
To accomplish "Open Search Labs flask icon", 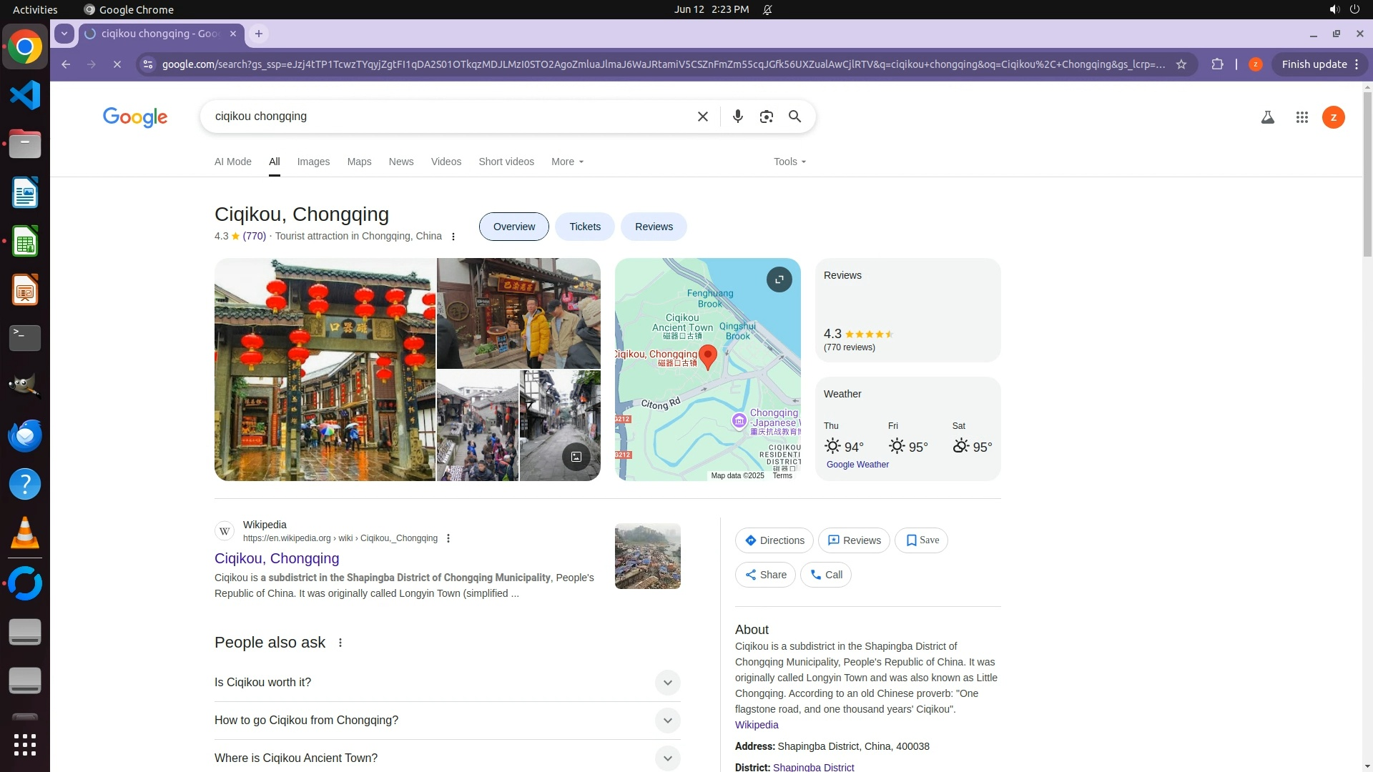I will 1267,117.
